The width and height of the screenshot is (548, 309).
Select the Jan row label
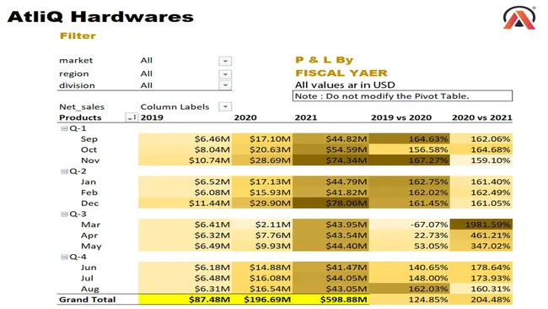click(88, 182)
